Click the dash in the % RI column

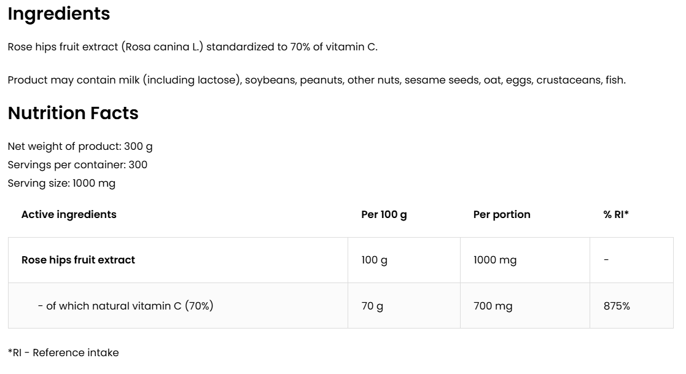[606, 260]
